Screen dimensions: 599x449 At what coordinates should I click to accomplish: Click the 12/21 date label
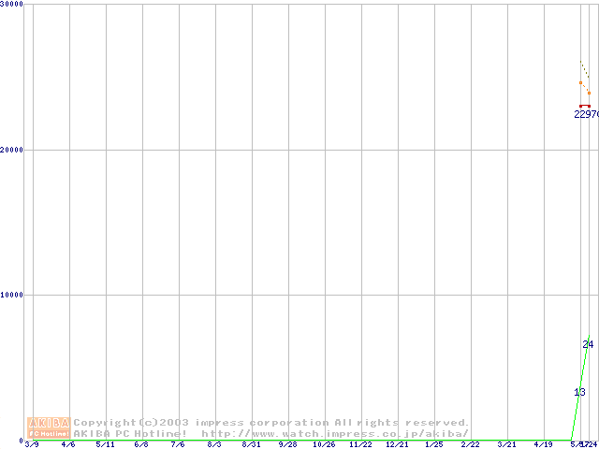397,444
